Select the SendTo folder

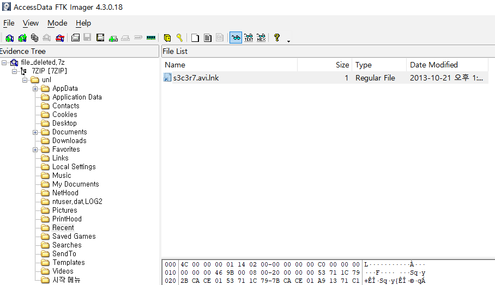point(64,253)
